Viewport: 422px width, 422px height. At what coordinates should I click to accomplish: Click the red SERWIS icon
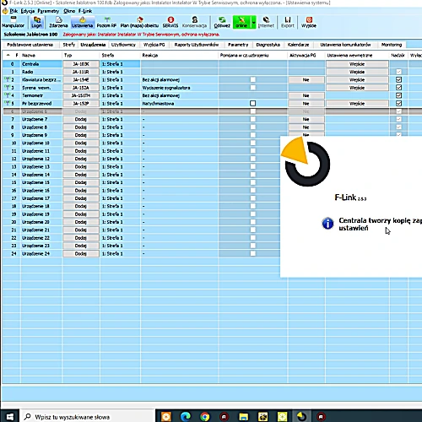[x=170, y=22]
